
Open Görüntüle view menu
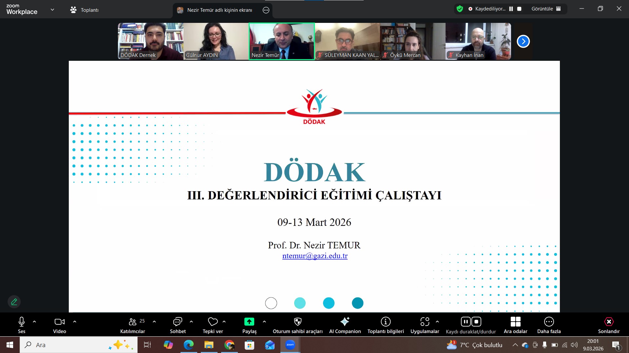point(546,9)
